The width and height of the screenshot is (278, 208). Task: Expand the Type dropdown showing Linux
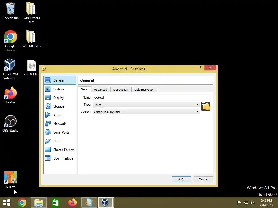146,105
